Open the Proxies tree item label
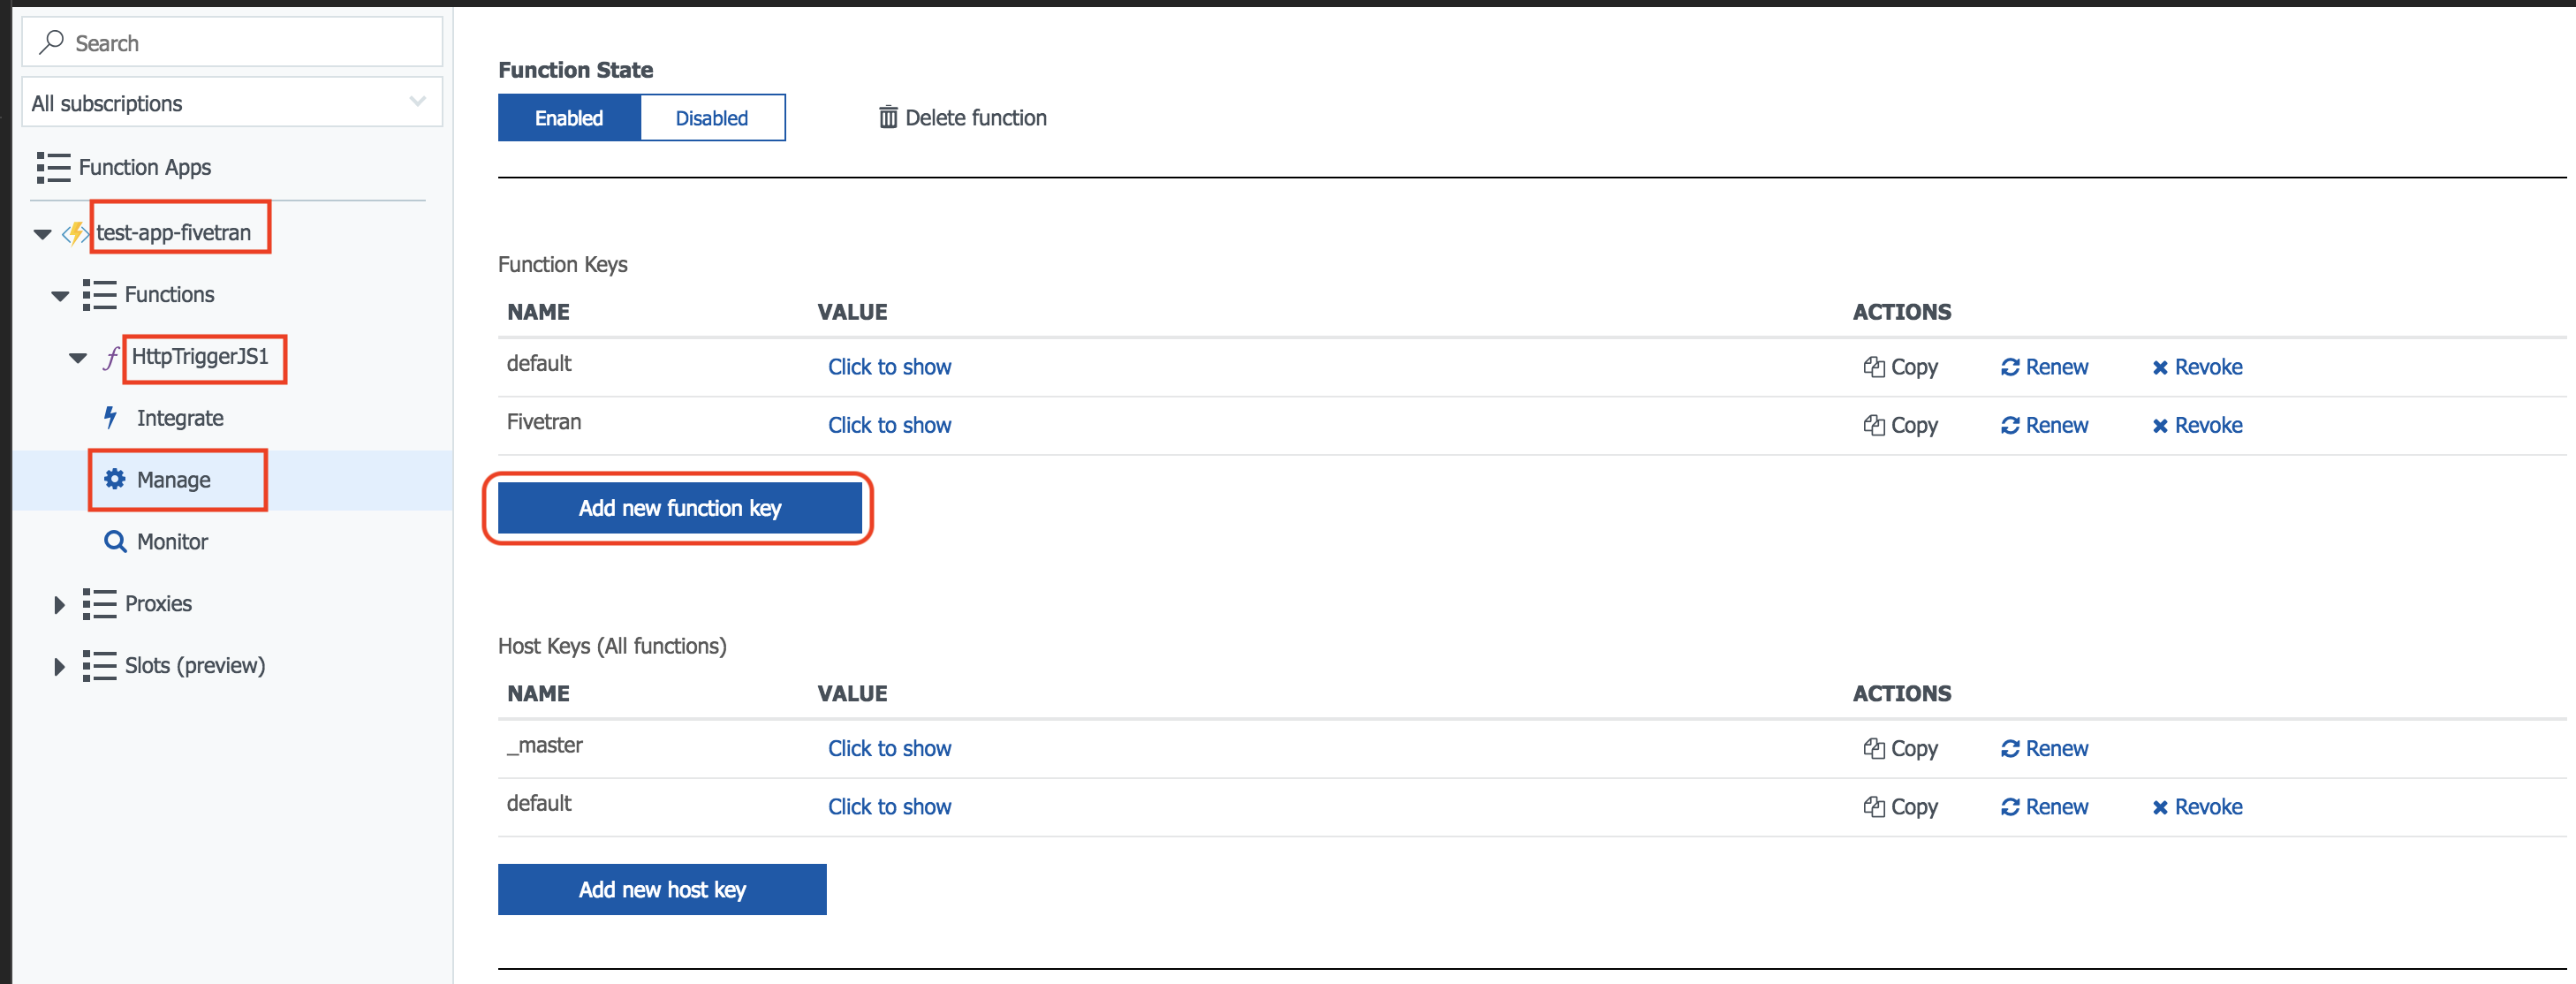The image size is (2576, 984). pyautogui.click(x=158, y=604)
